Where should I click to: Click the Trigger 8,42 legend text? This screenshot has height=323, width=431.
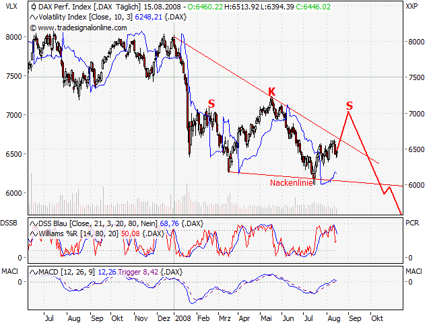[x=138, y=272]
